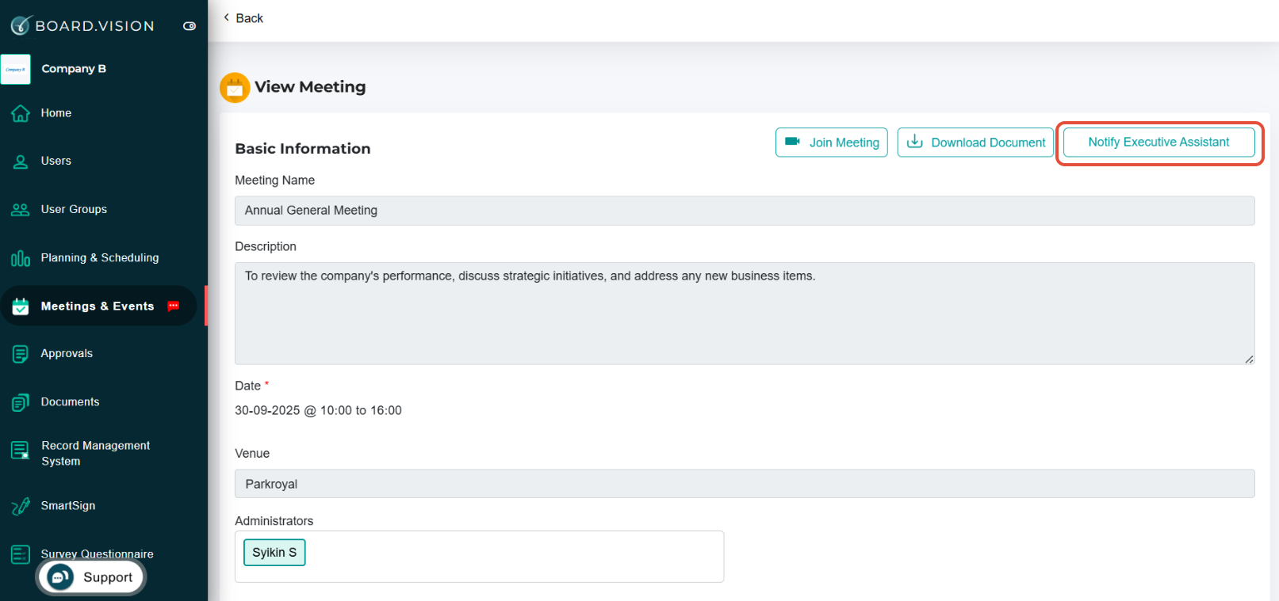Open Planning & Scheduling bar chart icon
This screenshot has width=1279, height=601.
21,258
